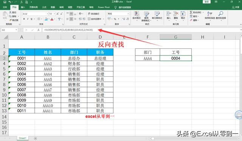This screenshot has height=141, width=242.
Task: Apply red font color A
Action: click(x=52, y=19)
